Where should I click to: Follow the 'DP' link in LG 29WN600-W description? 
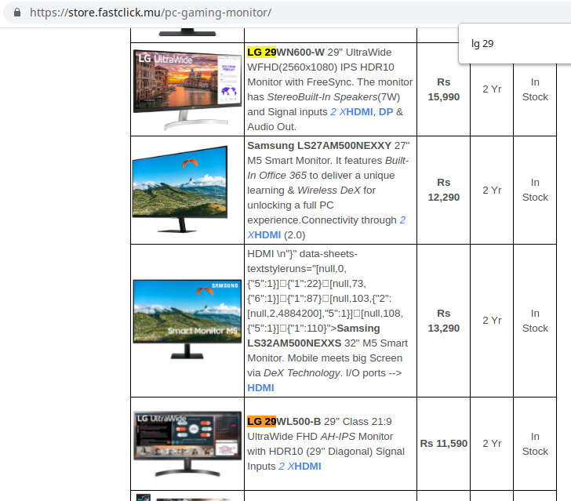coord(386,112)
